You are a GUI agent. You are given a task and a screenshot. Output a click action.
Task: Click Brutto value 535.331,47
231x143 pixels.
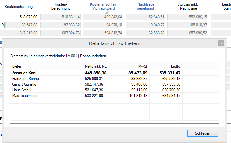click(x=170, y=73)
